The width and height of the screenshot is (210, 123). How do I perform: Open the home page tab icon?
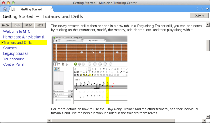coord(5,9)
